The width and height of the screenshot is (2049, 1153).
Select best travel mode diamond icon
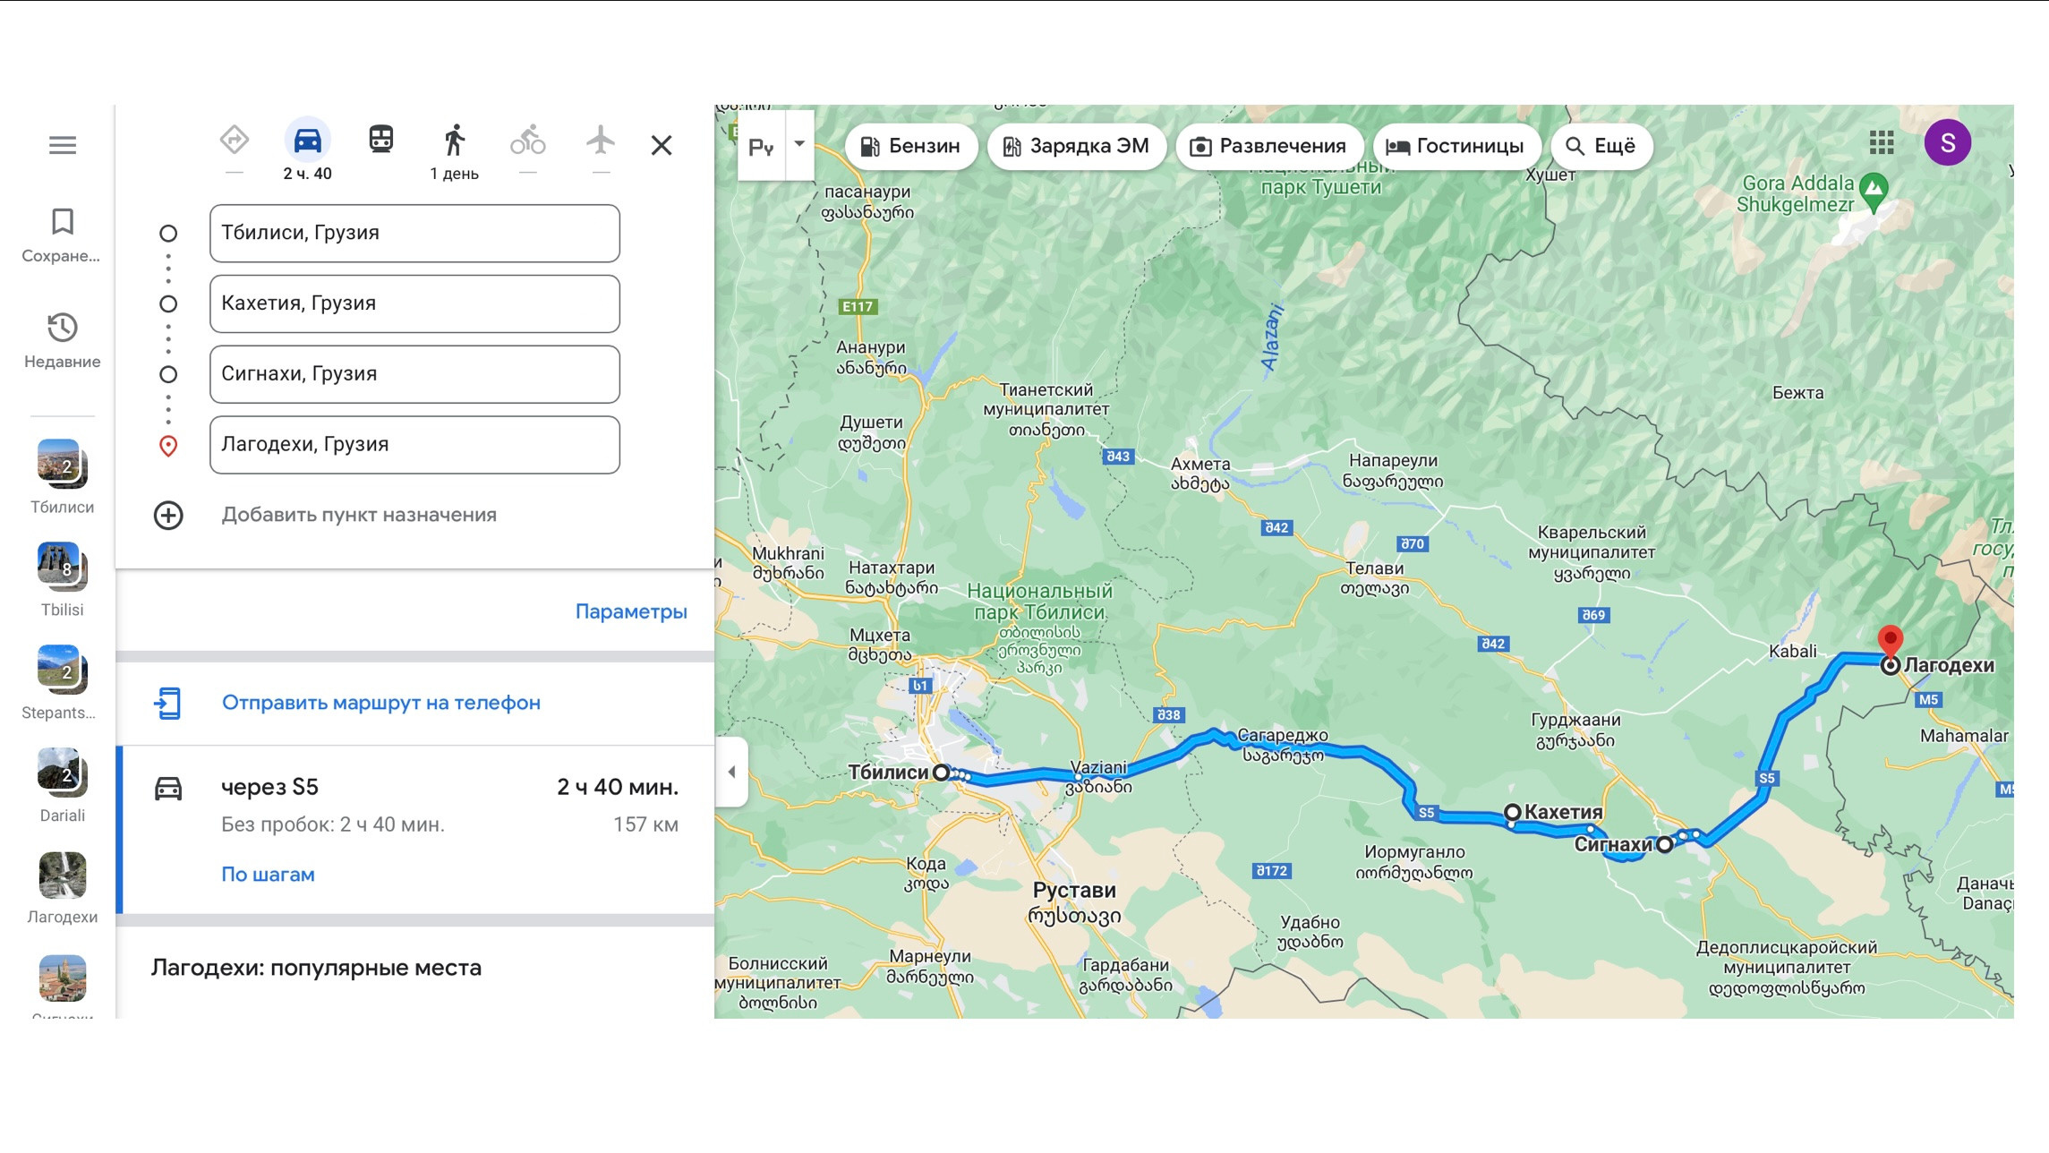point(234,141)
